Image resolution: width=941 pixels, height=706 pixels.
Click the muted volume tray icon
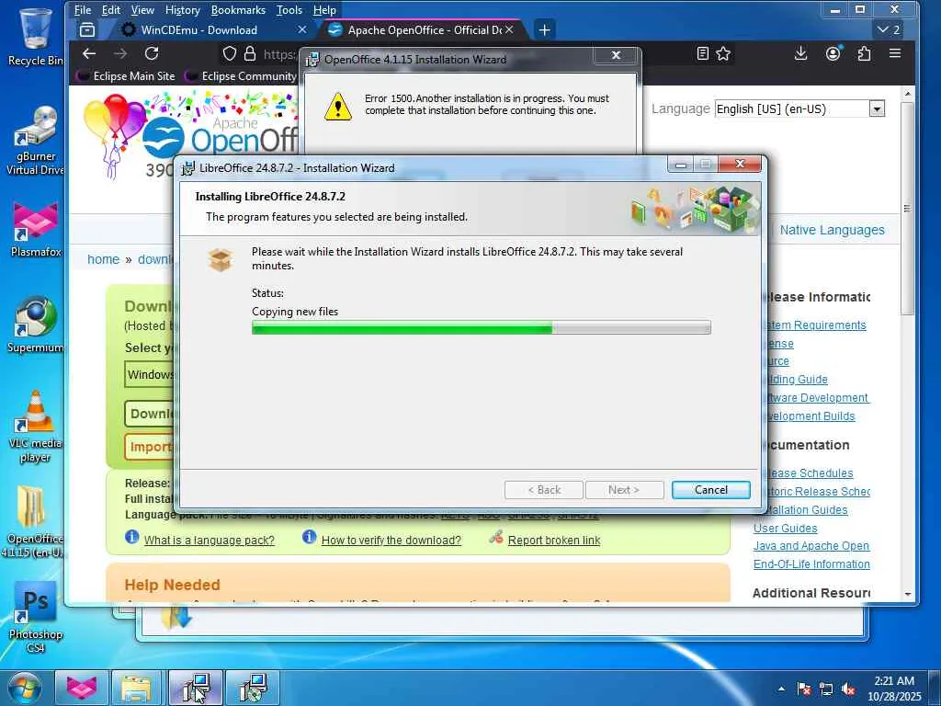848,689
